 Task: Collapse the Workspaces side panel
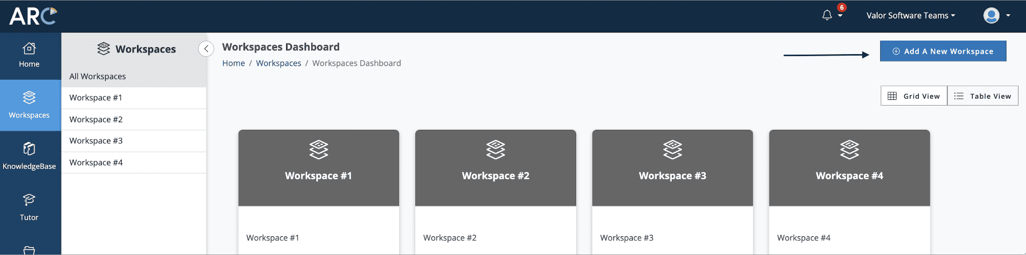pos(206,49)
